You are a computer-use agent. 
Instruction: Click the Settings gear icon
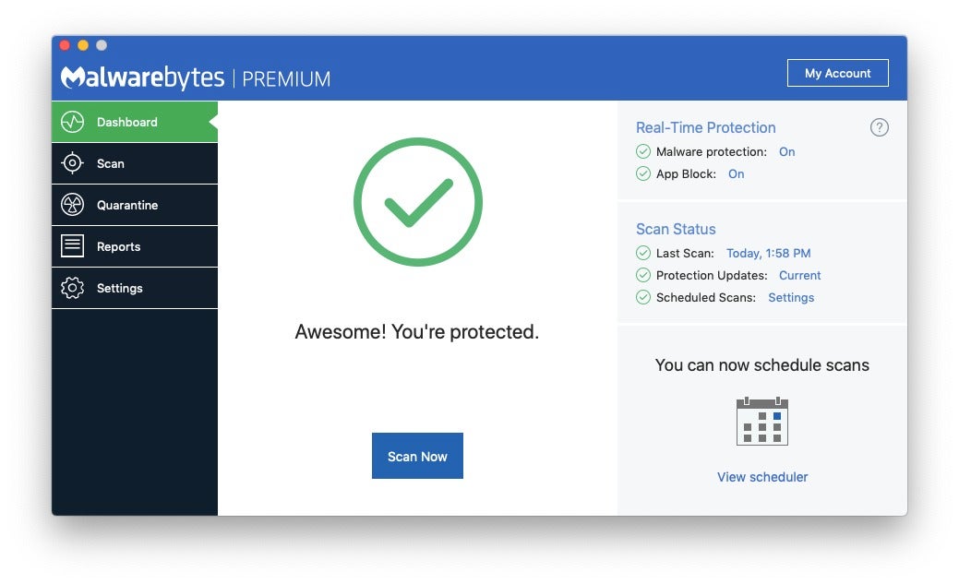click(x=73, y=288)
